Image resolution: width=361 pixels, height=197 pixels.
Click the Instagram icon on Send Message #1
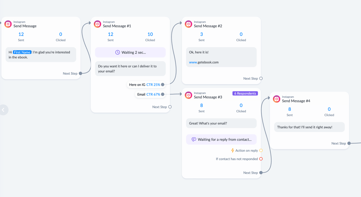click(x=97, y=24)
